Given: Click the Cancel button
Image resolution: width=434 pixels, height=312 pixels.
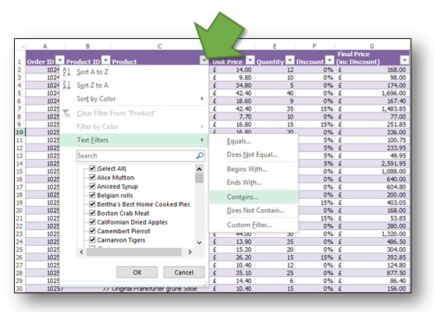Looking at the screenshot, I should tap(183, 272).
